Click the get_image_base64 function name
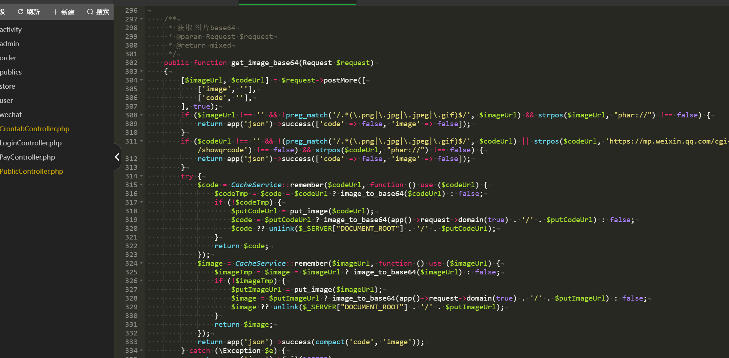Viewport: 729px width, 358px height. coord(265,63)
